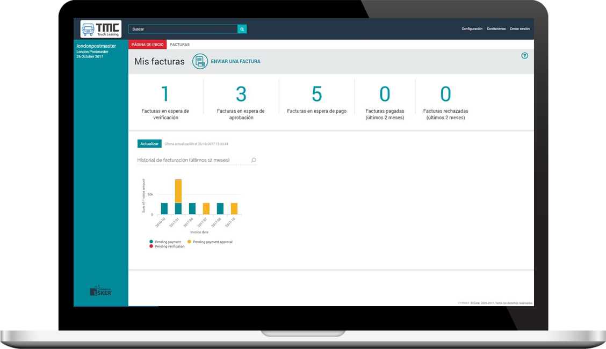606x349 pixels.
Task: Toggle the Pending verification legend swatch
Action: [x=151, y=246]
